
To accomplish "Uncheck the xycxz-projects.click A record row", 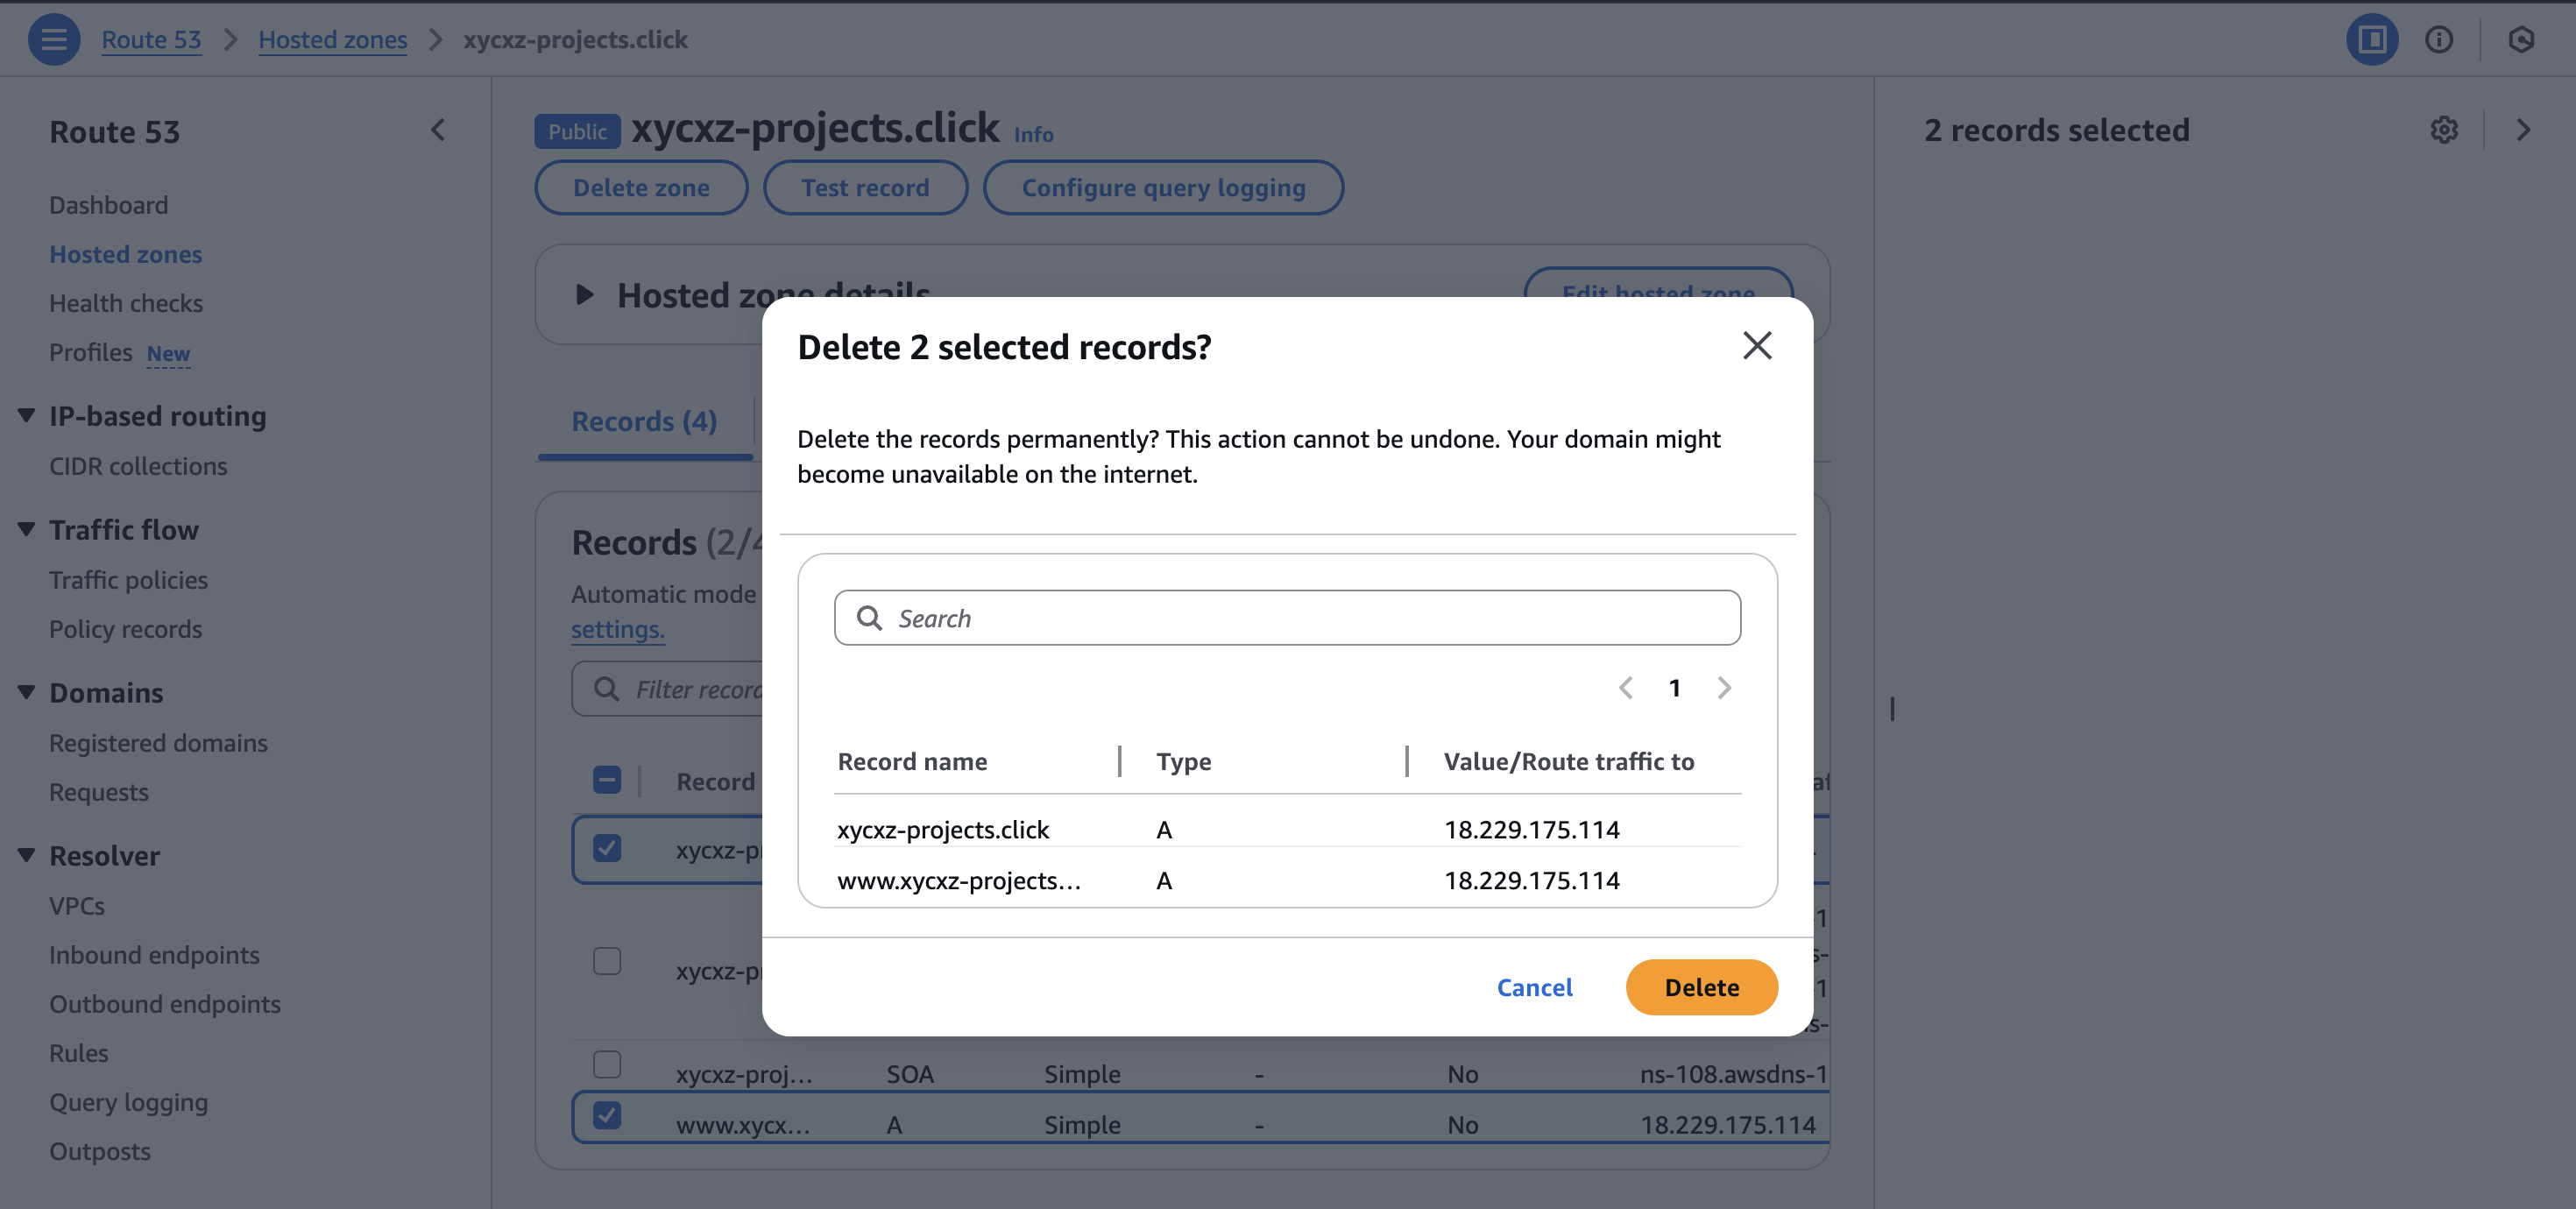I will click(x=607, y=849).
